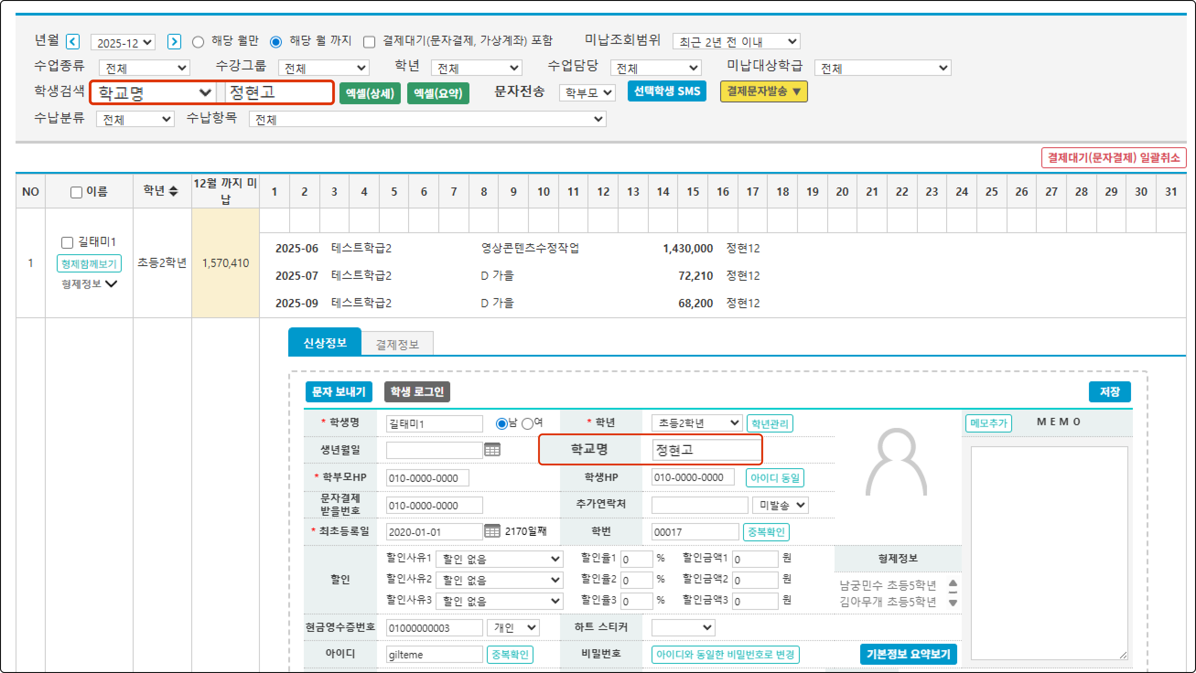
Task: Open the 미납조회범위 dropdown
Action: click(736, 42)
